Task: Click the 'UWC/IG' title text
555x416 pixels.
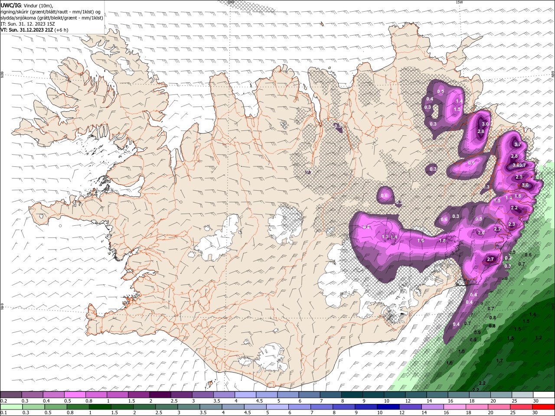Action: 10,5
